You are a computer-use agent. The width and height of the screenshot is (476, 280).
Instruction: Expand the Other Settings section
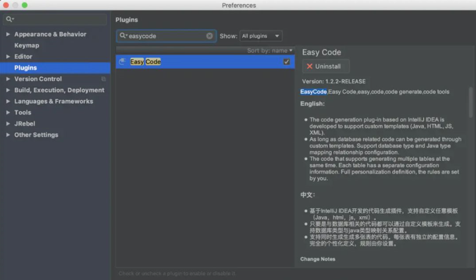coord(8,135)
